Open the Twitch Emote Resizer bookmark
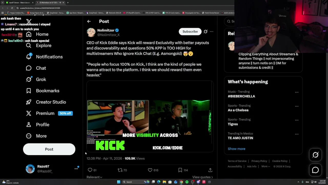Viewport: 328px width, 185px height. pos(211,13)
